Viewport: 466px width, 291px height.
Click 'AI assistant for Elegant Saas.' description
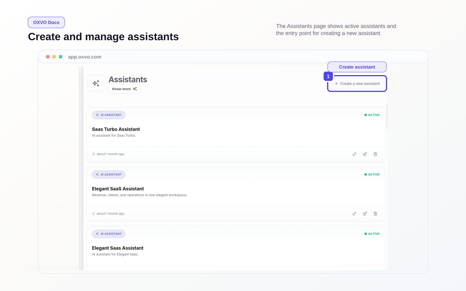(x=115, y=254)
